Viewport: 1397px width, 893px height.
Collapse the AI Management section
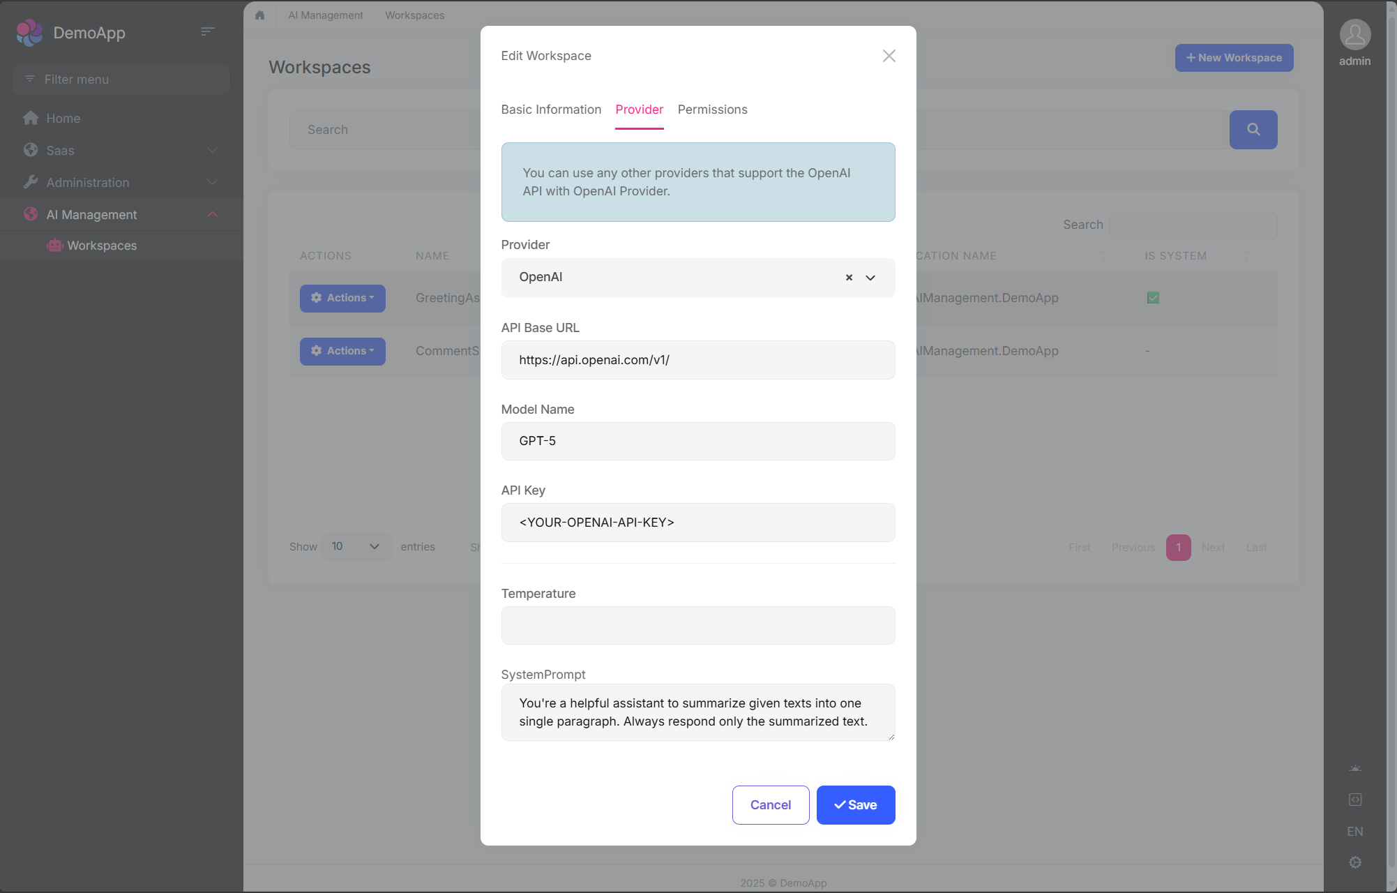213,214
